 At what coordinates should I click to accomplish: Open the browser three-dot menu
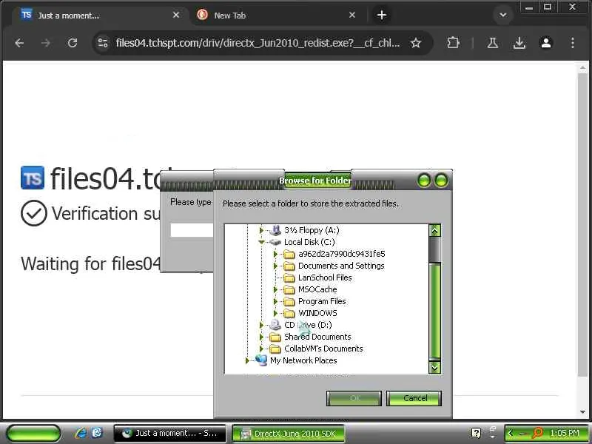point(573,43)
